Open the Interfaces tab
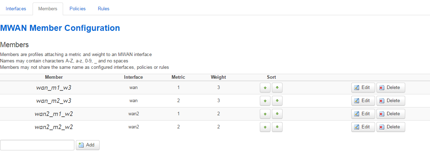 pos(16,9)
